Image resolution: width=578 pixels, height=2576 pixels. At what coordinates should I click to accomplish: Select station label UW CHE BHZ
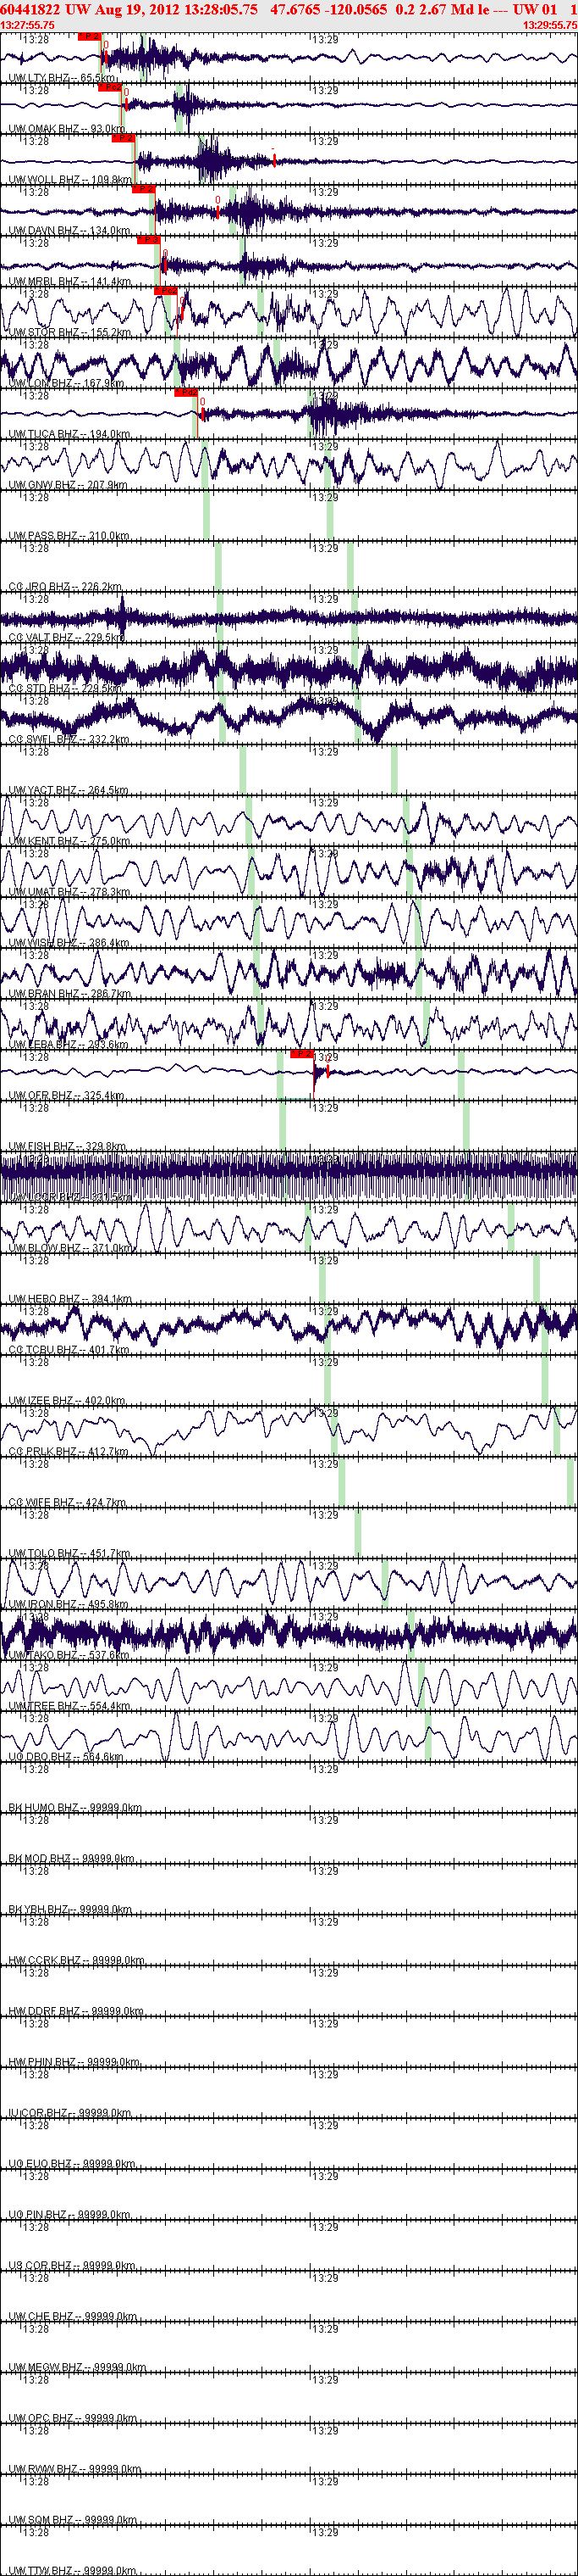(x=73, y=2316)
